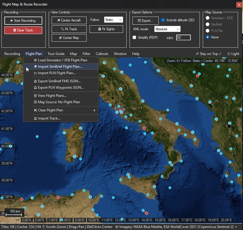Choose Map Source: No Flight Plan
Screen dimensions: 243x230
61,102
